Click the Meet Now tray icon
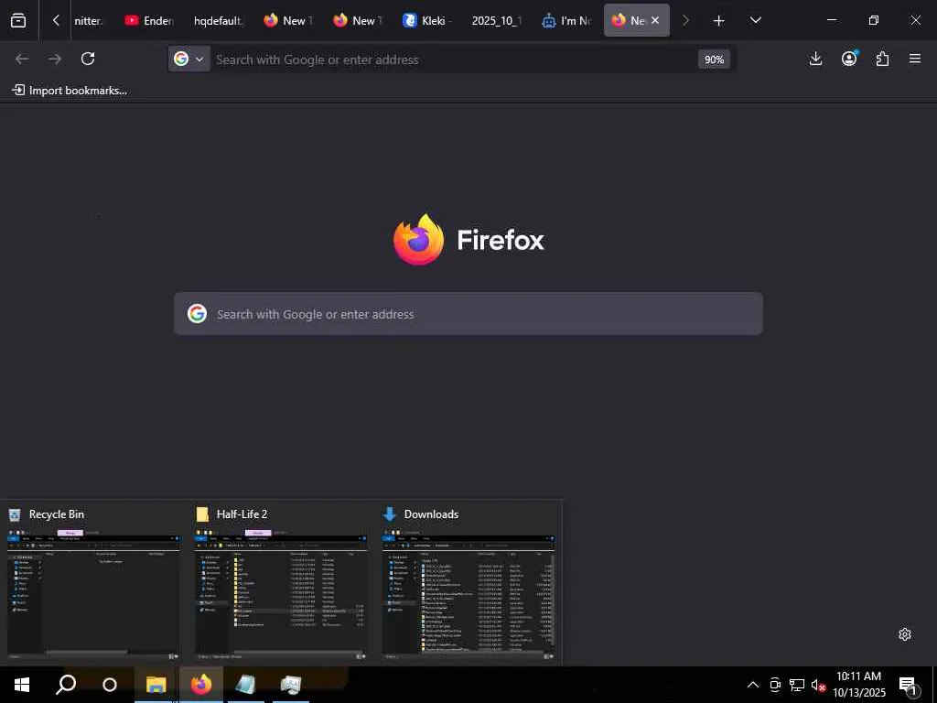 775,685
